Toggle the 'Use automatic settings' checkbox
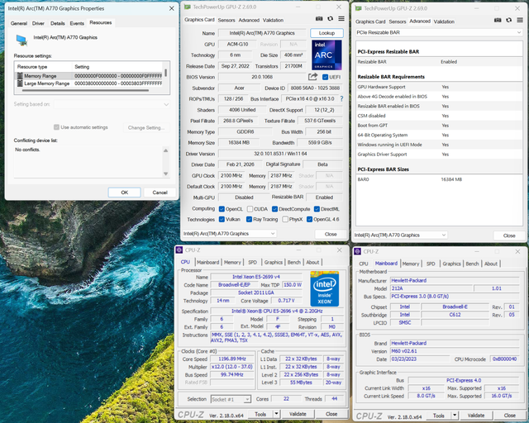 coord(56,127)
